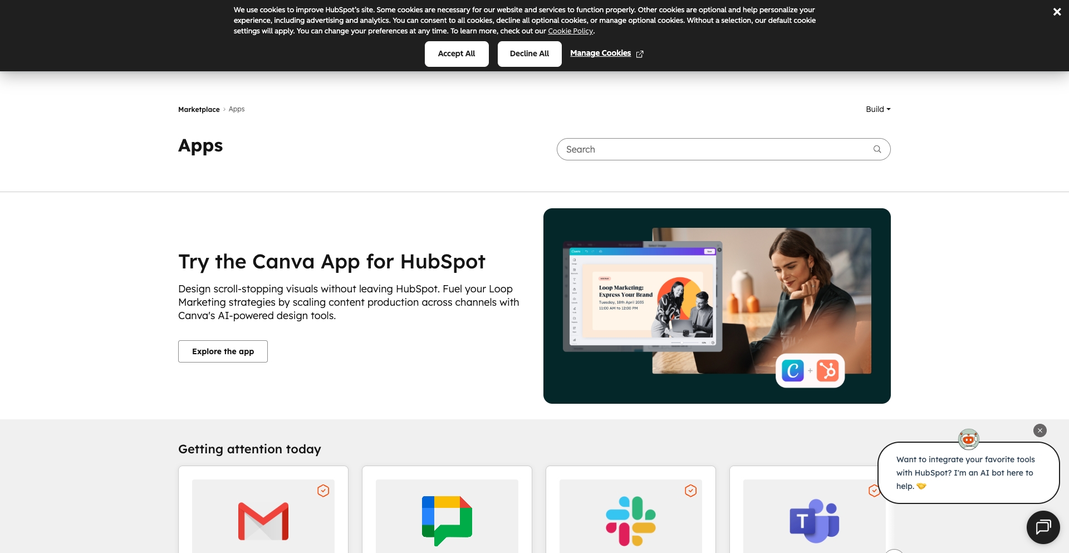Screen dimensions: 1069x553
Task: Click the Canva logo in the banner image
Action: (794, 370)
